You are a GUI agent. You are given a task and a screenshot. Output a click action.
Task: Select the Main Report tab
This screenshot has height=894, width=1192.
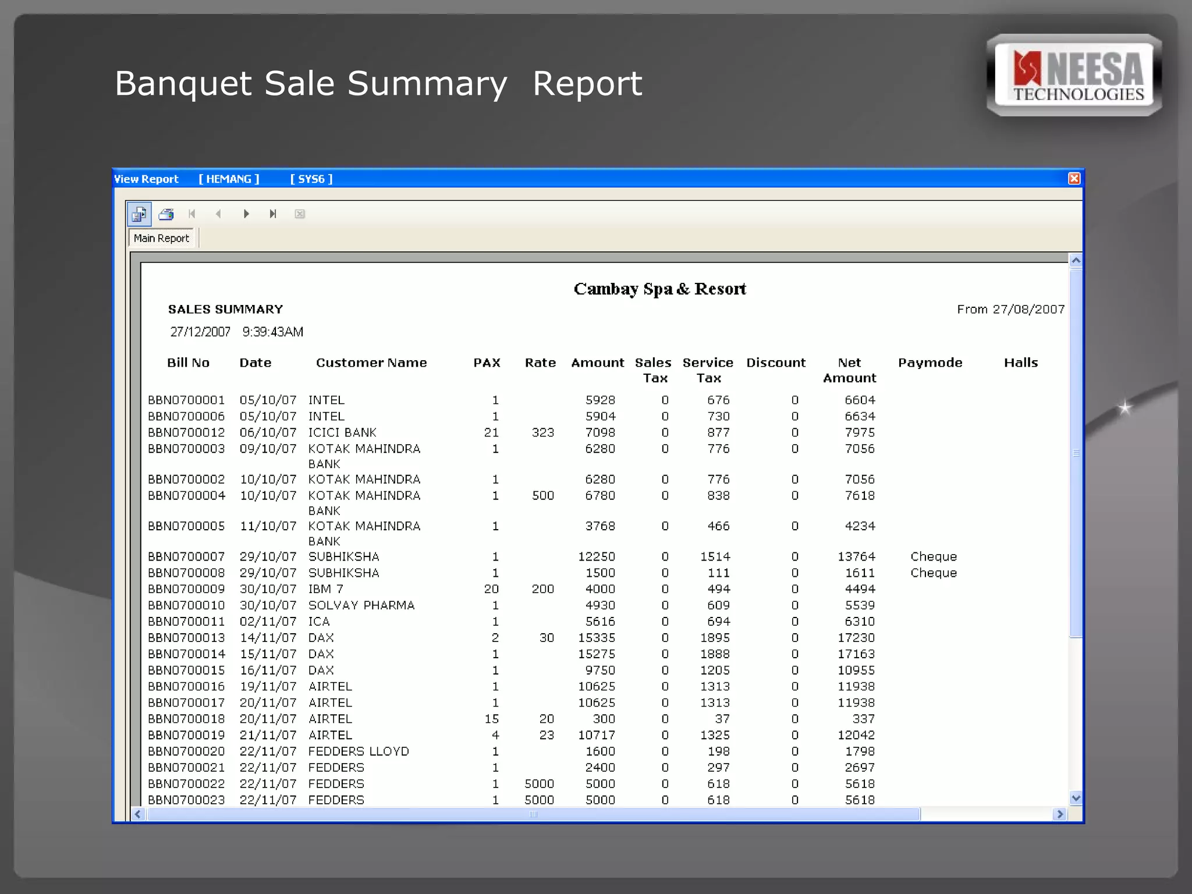[162, 238]
